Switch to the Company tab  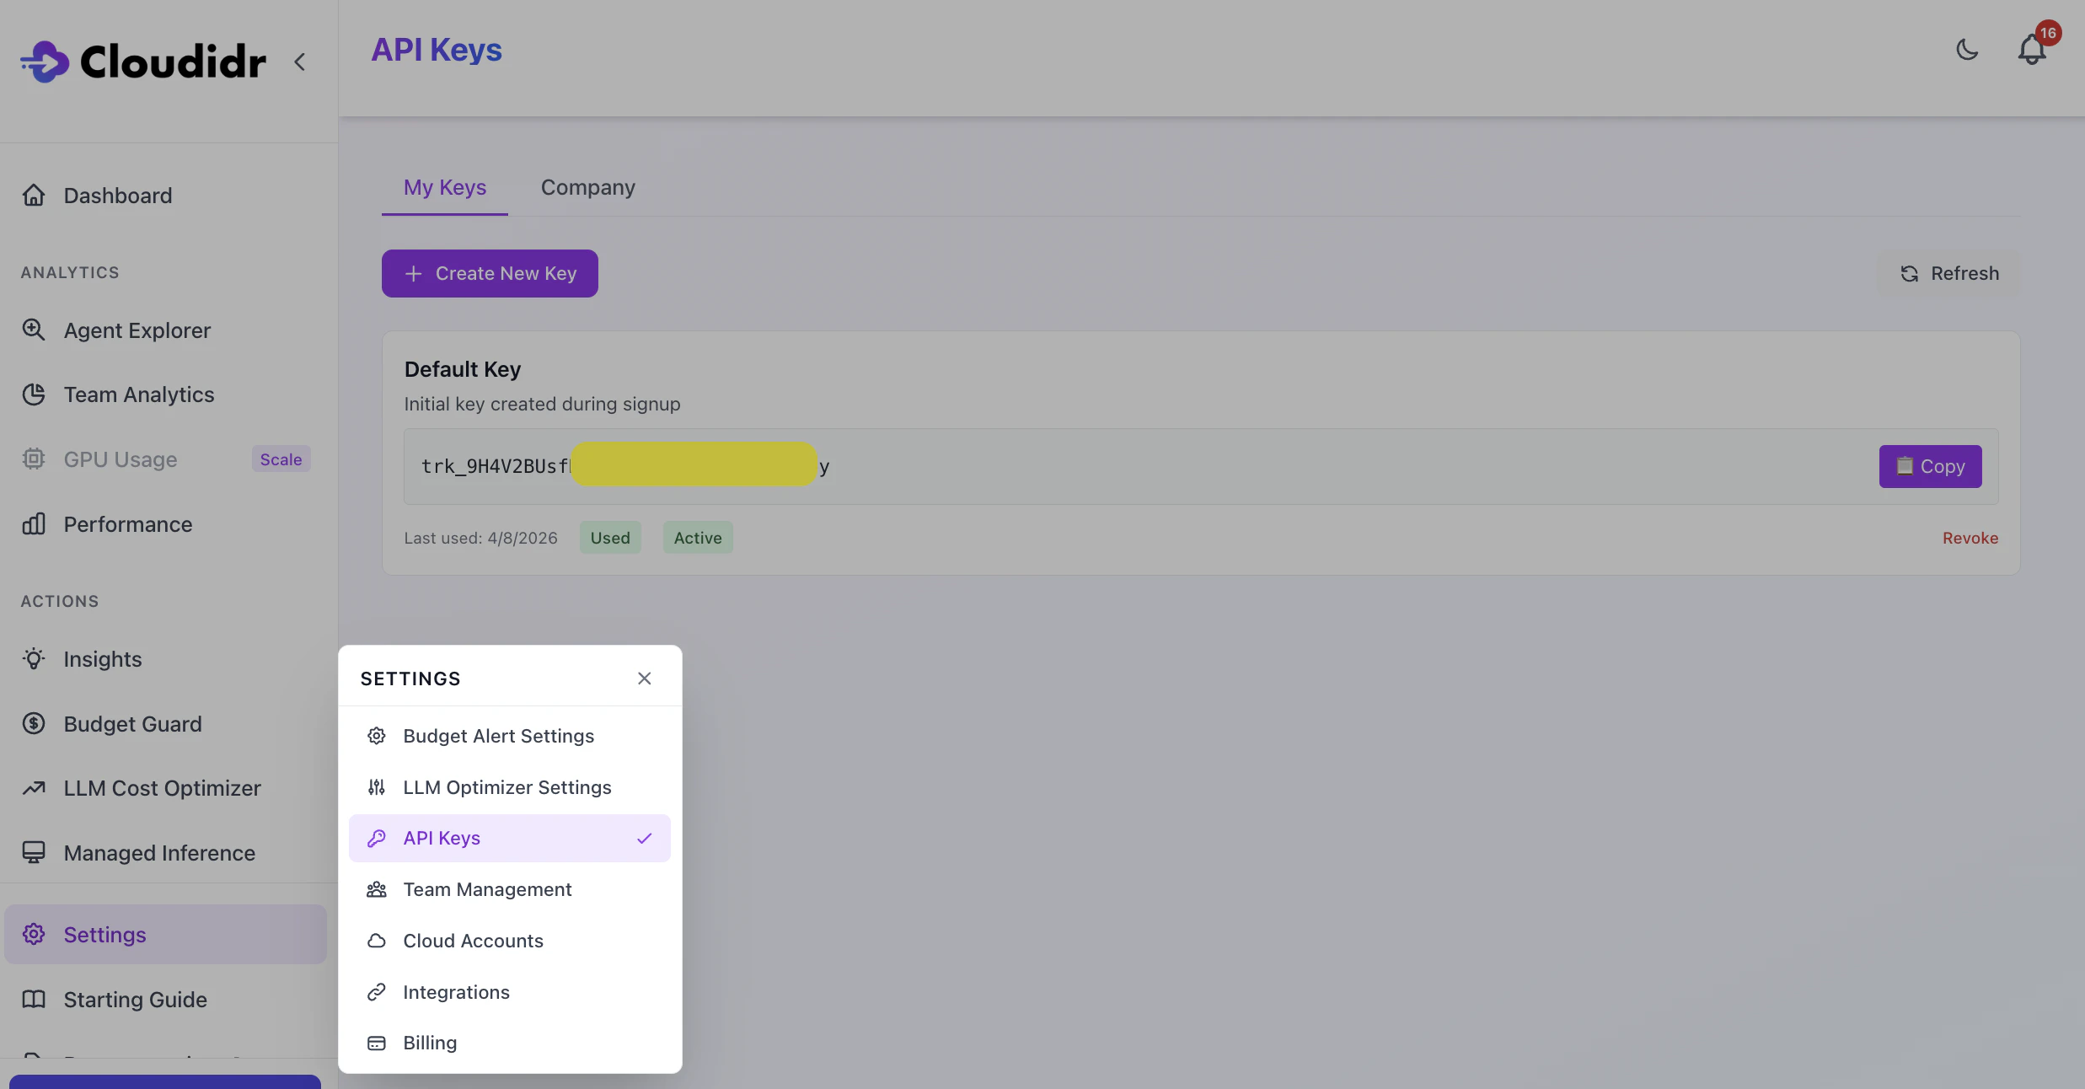point(587,187)
